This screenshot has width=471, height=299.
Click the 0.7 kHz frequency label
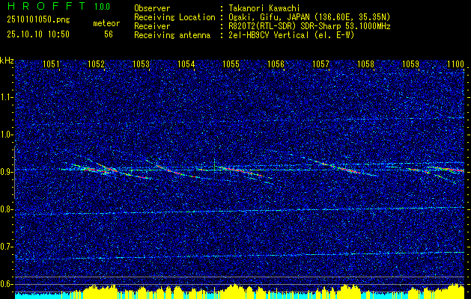[7, 247]
